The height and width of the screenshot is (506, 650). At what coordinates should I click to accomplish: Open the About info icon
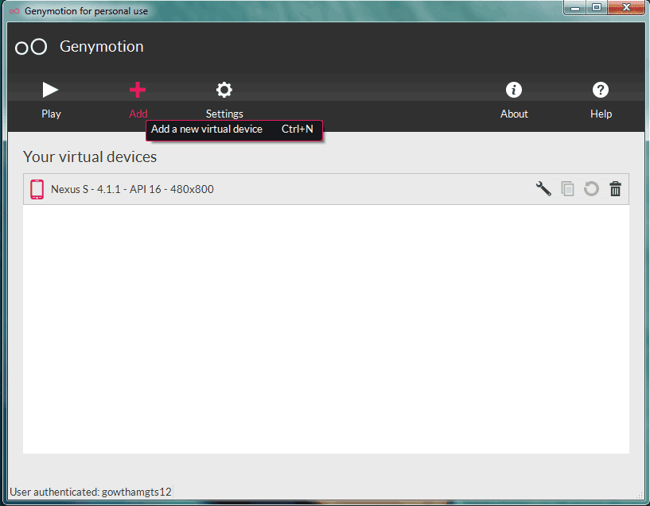[x=514, y=90]
